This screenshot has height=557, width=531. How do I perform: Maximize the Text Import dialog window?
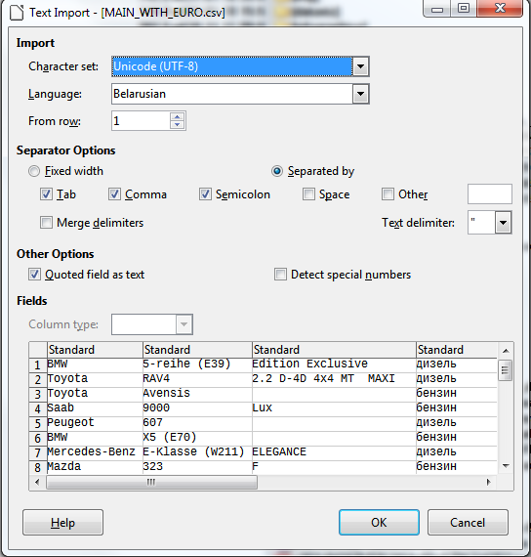(x=464, y=8)
